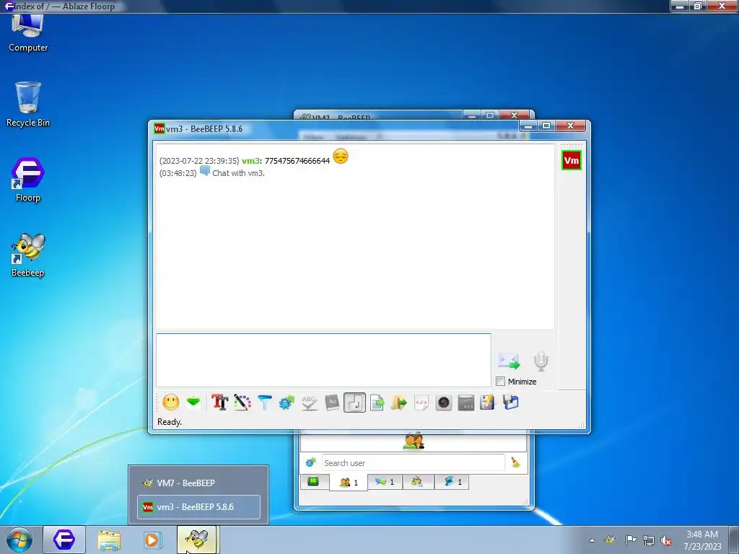Click the BeeBEEP bee taskbar button
The width and height of the screenshot is (739, 554).
(198, 540)
